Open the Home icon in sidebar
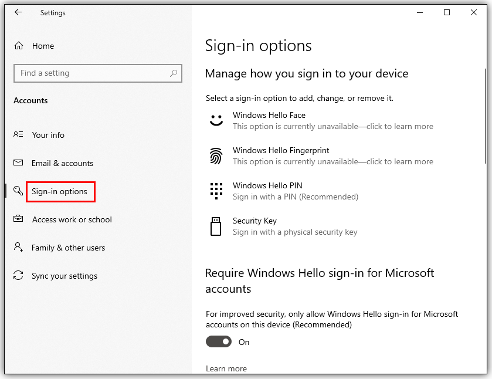The image size is (492, 379). point(19,46)
